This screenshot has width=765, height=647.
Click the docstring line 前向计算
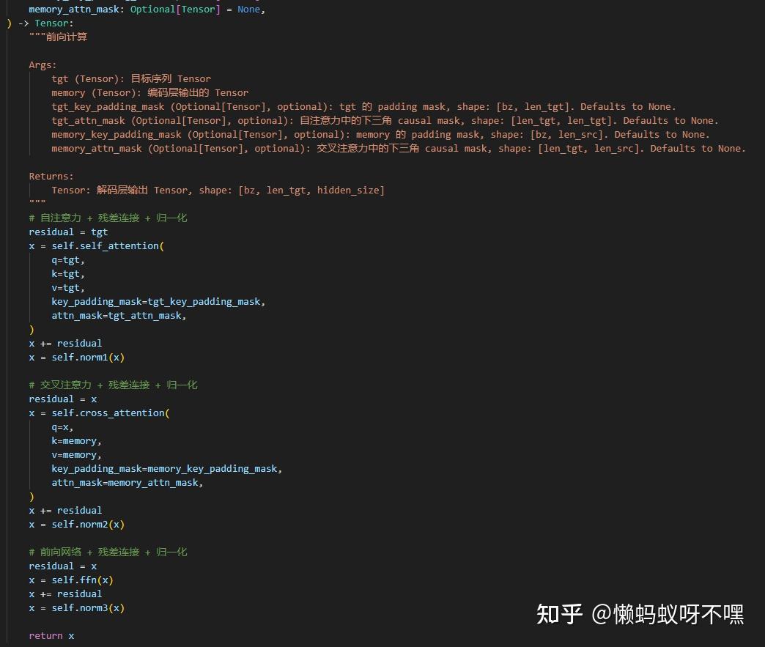pyautogui.click(x=67, y=37)
